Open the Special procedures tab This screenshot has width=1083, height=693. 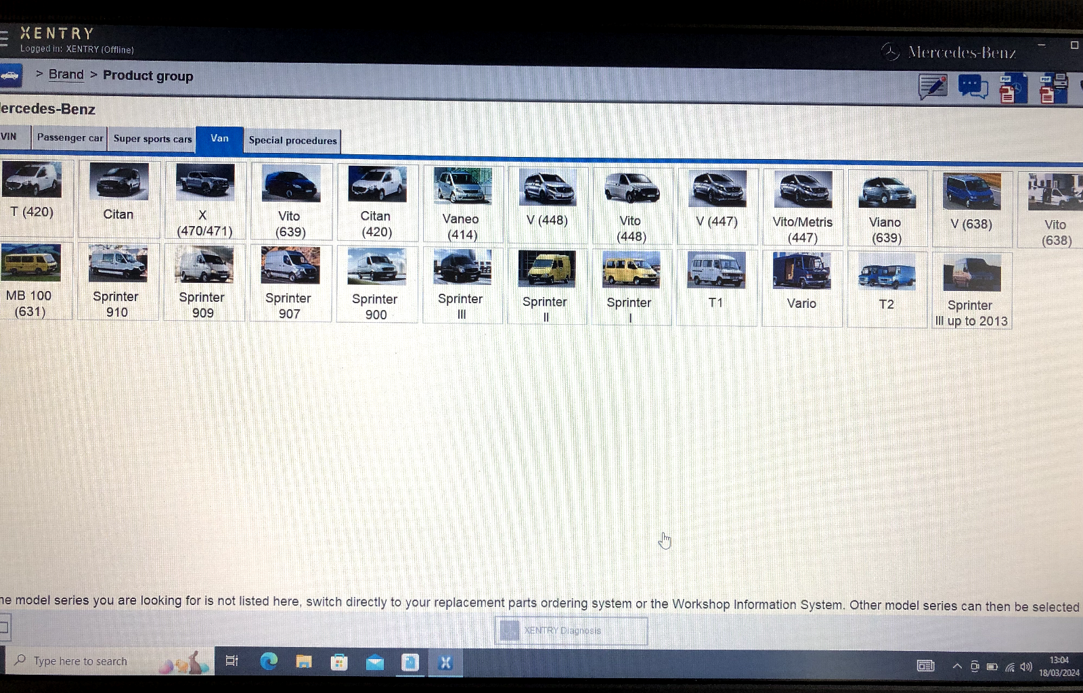292,141
